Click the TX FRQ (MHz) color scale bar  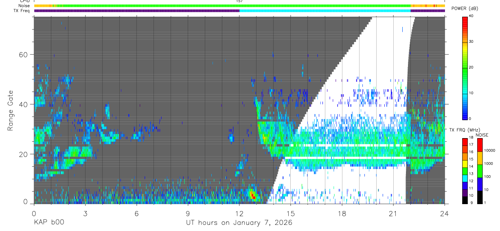click(x=465, y=171)
